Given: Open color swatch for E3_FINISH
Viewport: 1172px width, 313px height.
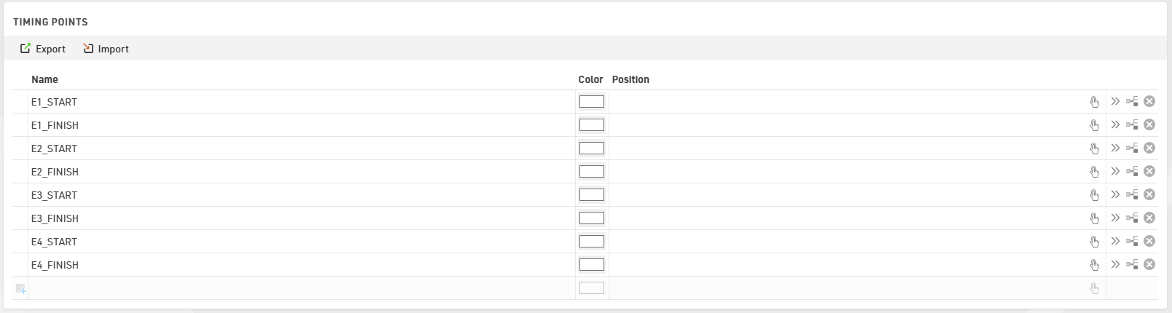Looking at the screenshot, I should click(591, 218).
